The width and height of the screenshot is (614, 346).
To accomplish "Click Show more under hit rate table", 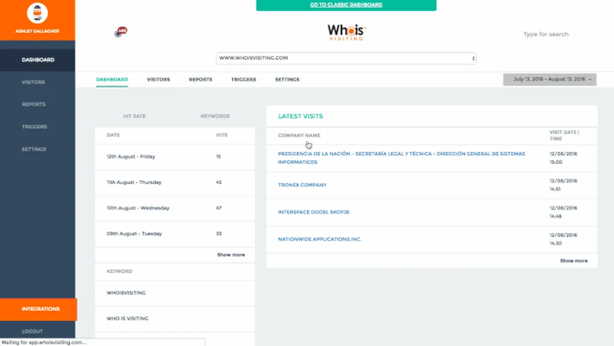I will (231, 255).
